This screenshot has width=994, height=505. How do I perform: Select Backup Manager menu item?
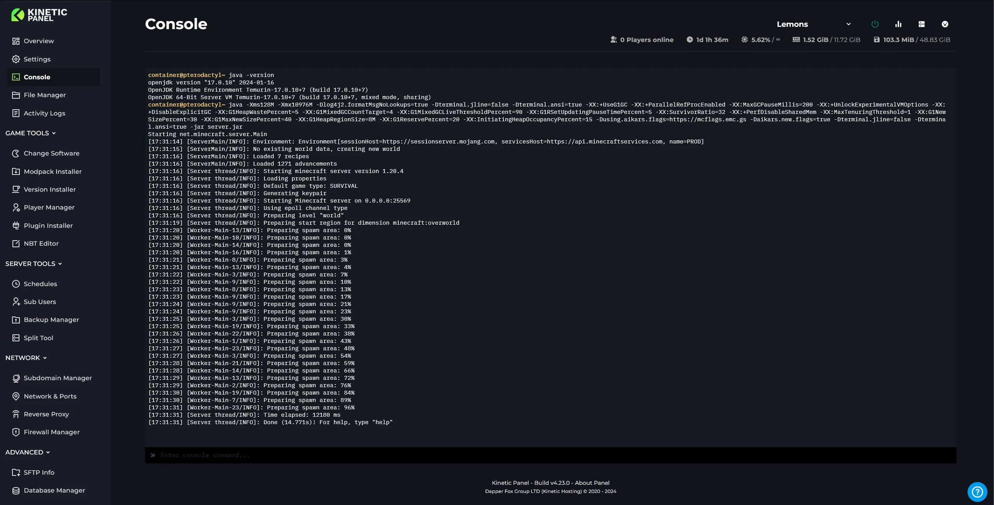coord(51,320)
